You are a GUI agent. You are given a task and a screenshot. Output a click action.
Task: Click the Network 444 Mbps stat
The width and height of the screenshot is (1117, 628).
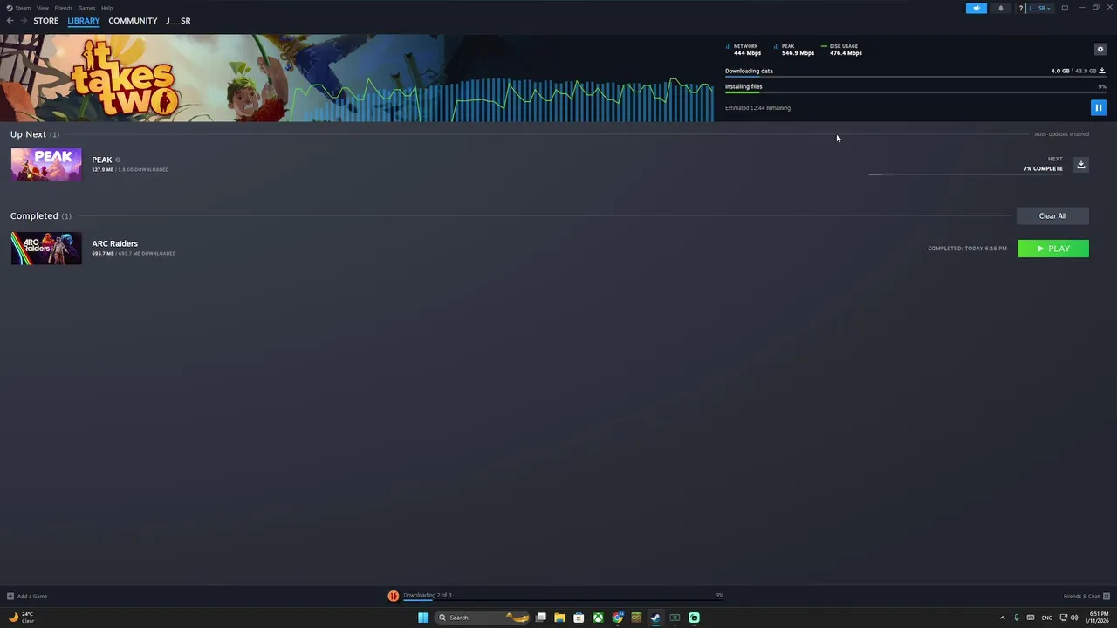[x=744, y=50]
